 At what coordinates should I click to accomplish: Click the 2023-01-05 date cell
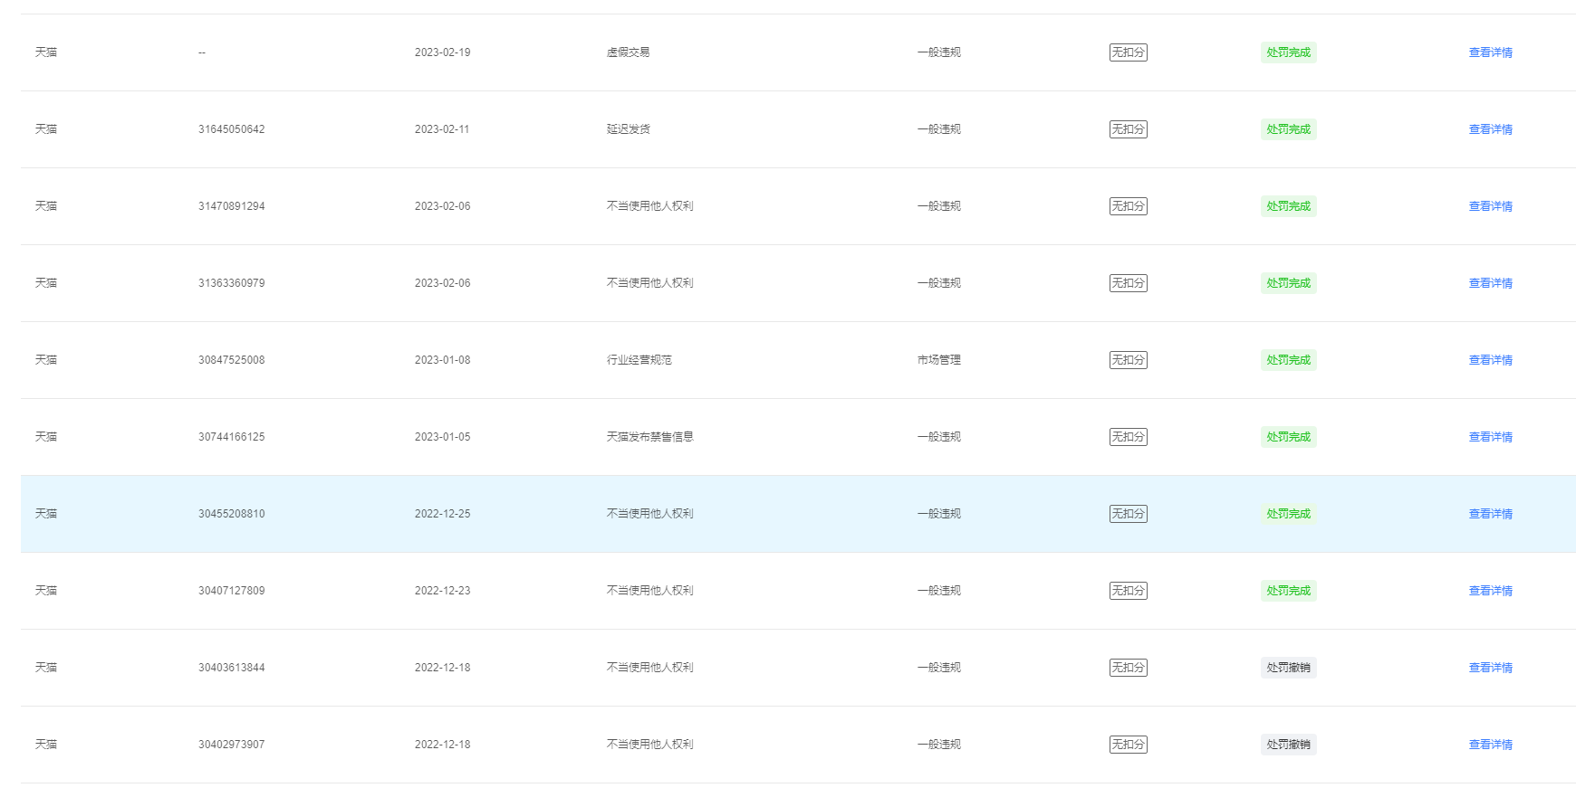442,437
